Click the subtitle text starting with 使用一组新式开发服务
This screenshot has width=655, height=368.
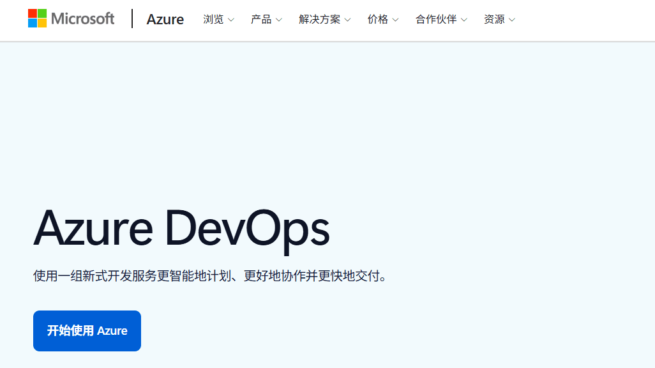(x=211, y=276)
